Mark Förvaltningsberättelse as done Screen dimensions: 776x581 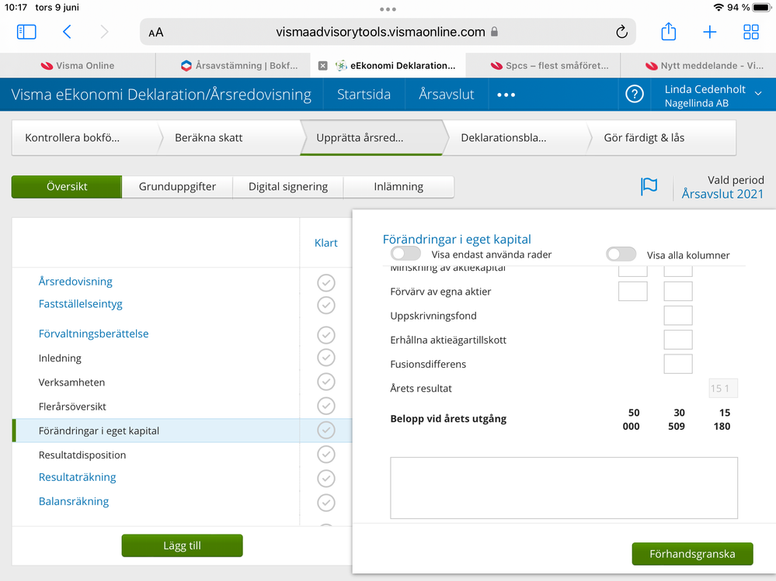point(326,335)
